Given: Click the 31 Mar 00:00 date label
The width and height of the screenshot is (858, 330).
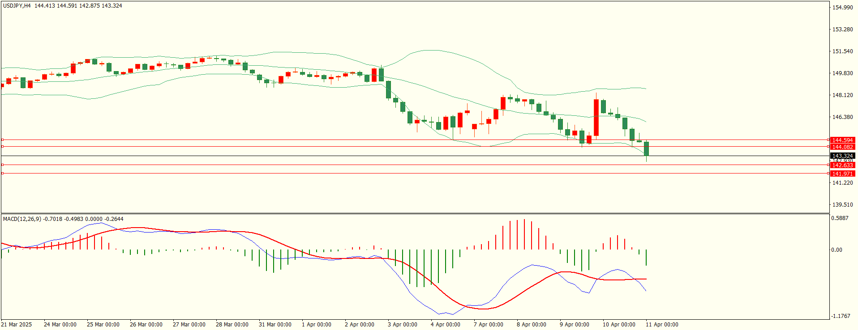Looking at the screenshot, I should click(275, 325).
